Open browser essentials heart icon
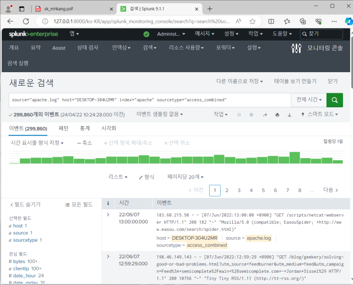Screen dimensions: 353x285 click(x=318, y=21)
